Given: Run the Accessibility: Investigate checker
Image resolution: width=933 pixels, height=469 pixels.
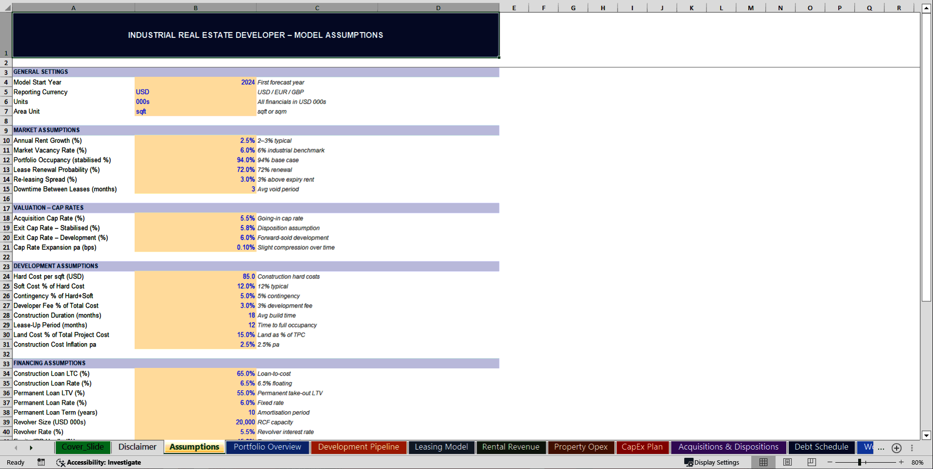Looking at the screenshot, I should point(99,462).
